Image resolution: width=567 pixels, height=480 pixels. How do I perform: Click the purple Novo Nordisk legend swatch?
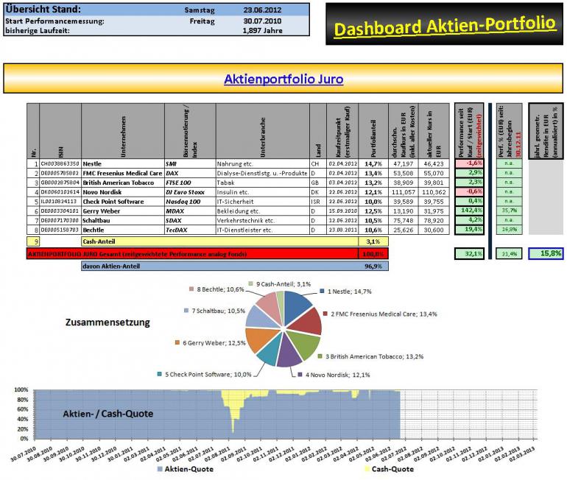(x=300, y=375)
